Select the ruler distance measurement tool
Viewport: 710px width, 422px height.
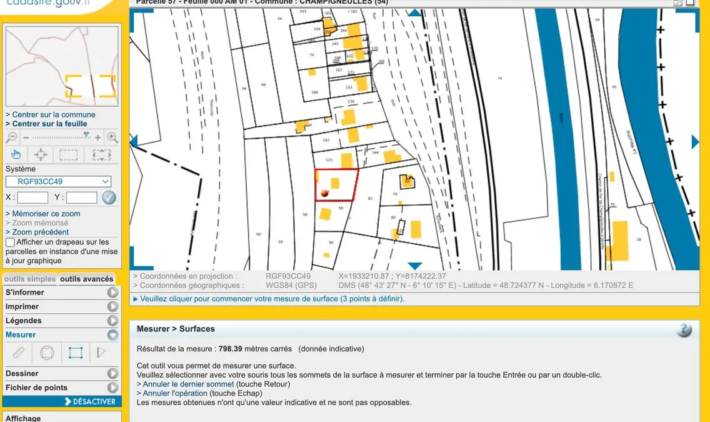(18, 353)
